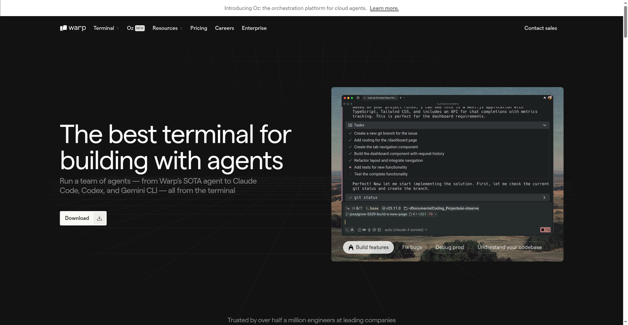
Task: Click the @ mention icon in terminal input bar
Action: pos(374,230)
